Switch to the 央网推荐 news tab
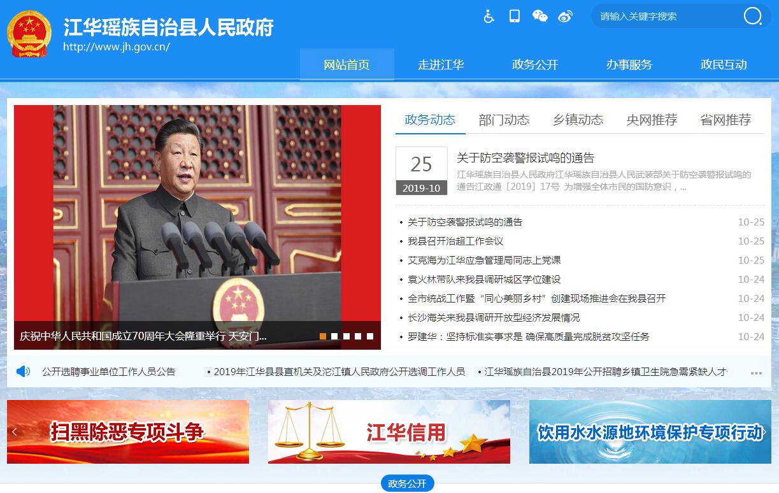The image size is (779, 493). pos(652,120)
